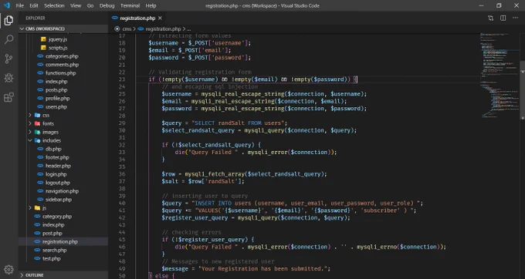Open the Edit menu

[x=34, y=5]
